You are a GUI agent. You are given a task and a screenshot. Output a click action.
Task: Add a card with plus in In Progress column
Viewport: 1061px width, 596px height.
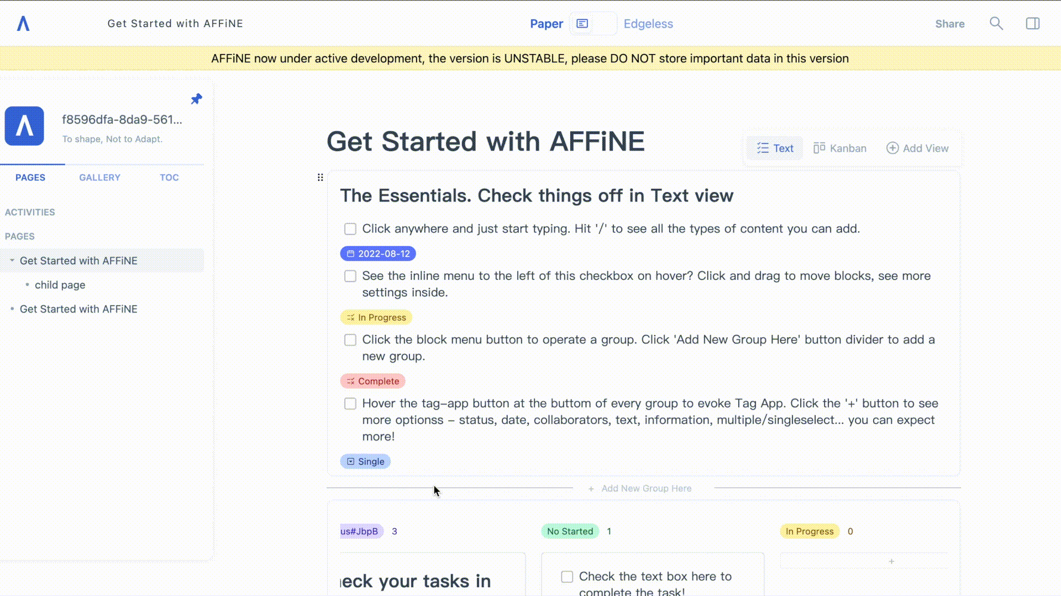891,561
